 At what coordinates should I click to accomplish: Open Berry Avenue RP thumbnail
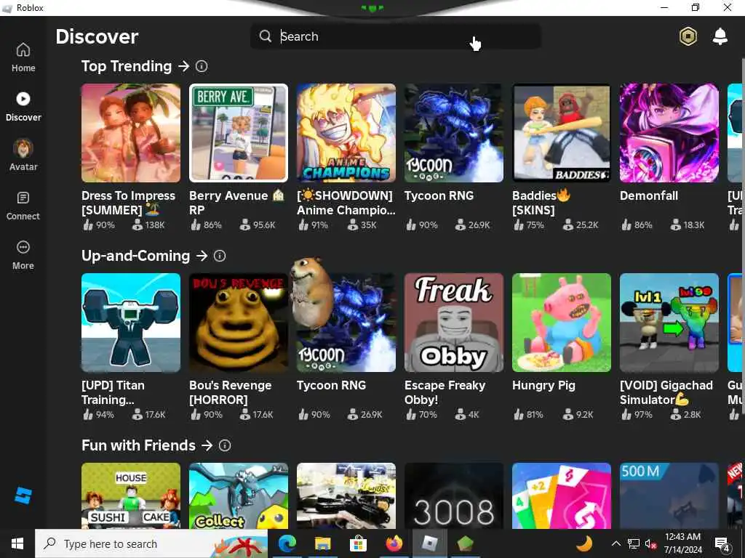point(239,133)
